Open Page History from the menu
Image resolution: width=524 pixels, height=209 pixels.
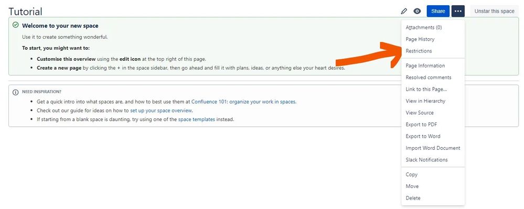(433, 39)
